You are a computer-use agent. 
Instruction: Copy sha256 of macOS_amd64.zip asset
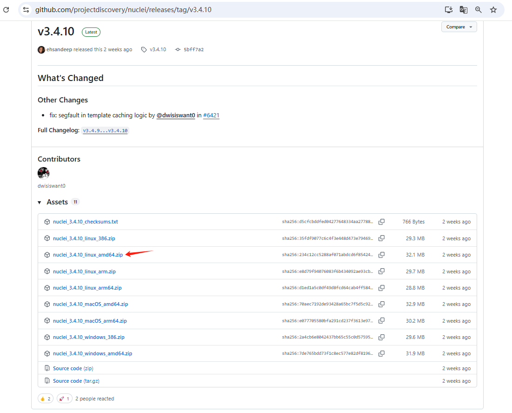381,304
